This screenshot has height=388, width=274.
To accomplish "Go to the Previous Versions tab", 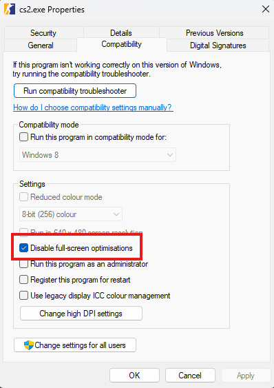I will pos(214,33).
